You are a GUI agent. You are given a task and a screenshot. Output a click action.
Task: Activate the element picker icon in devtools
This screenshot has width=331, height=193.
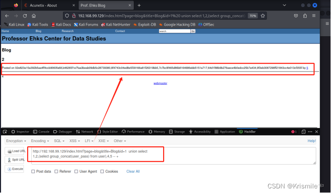pos(5,132)
